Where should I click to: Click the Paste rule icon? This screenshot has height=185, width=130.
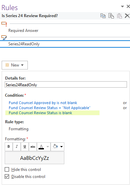click(119, 16)
